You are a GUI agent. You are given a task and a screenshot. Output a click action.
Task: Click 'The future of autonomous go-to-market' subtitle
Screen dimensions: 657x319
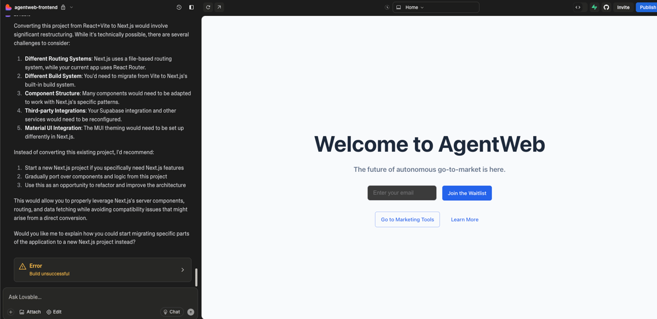(429, 170)
